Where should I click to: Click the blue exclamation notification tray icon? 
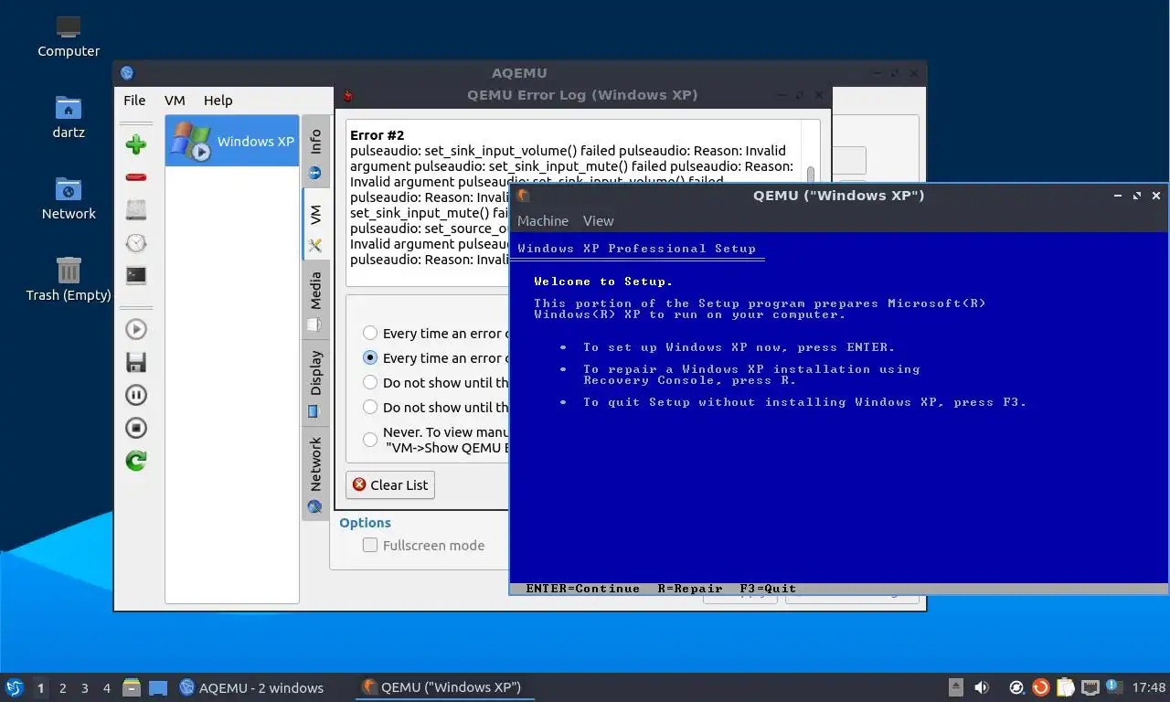coord(1113,686)
